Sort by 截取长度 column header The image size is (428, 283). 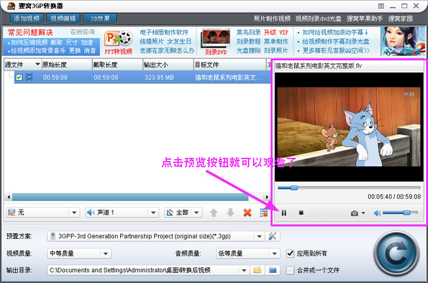pos(117,65)
